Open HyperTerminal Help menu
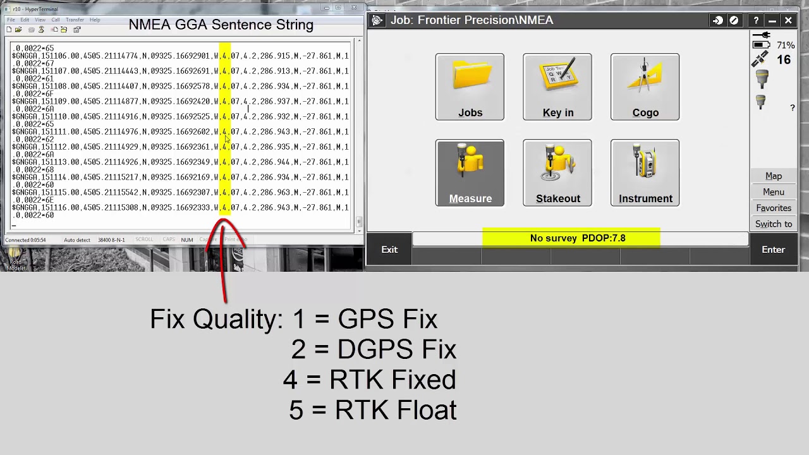The image size is (809, 455). click(x=94, y=20)
